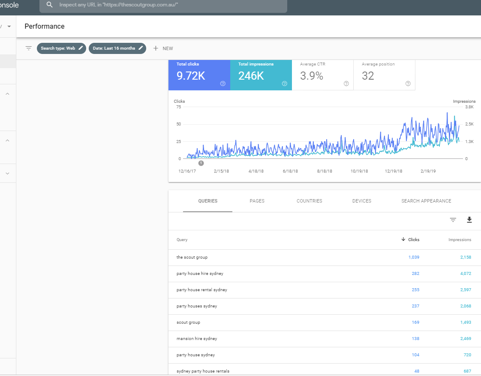The height and width of the screenshot is (376, 481).
Task: Click the annotation marker 1 on chart
Action: click(x=201, y=163)
